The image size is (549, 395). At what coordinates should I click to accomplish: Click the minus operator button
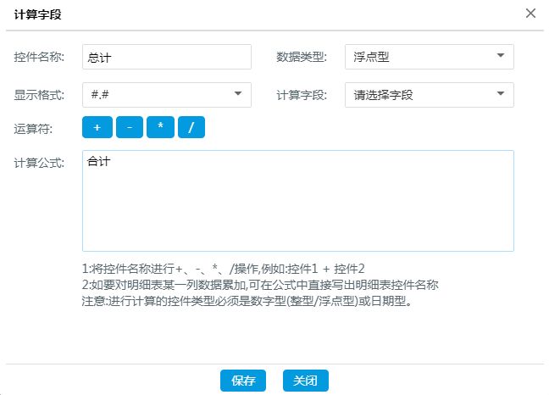129,127
